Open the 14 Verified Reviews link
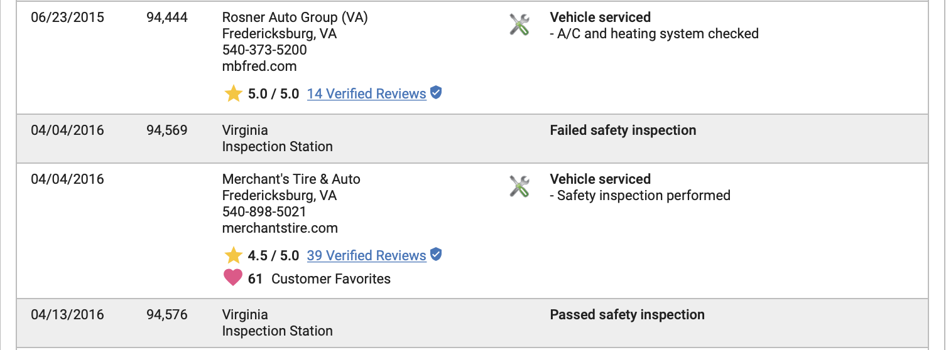 (366, 94)
